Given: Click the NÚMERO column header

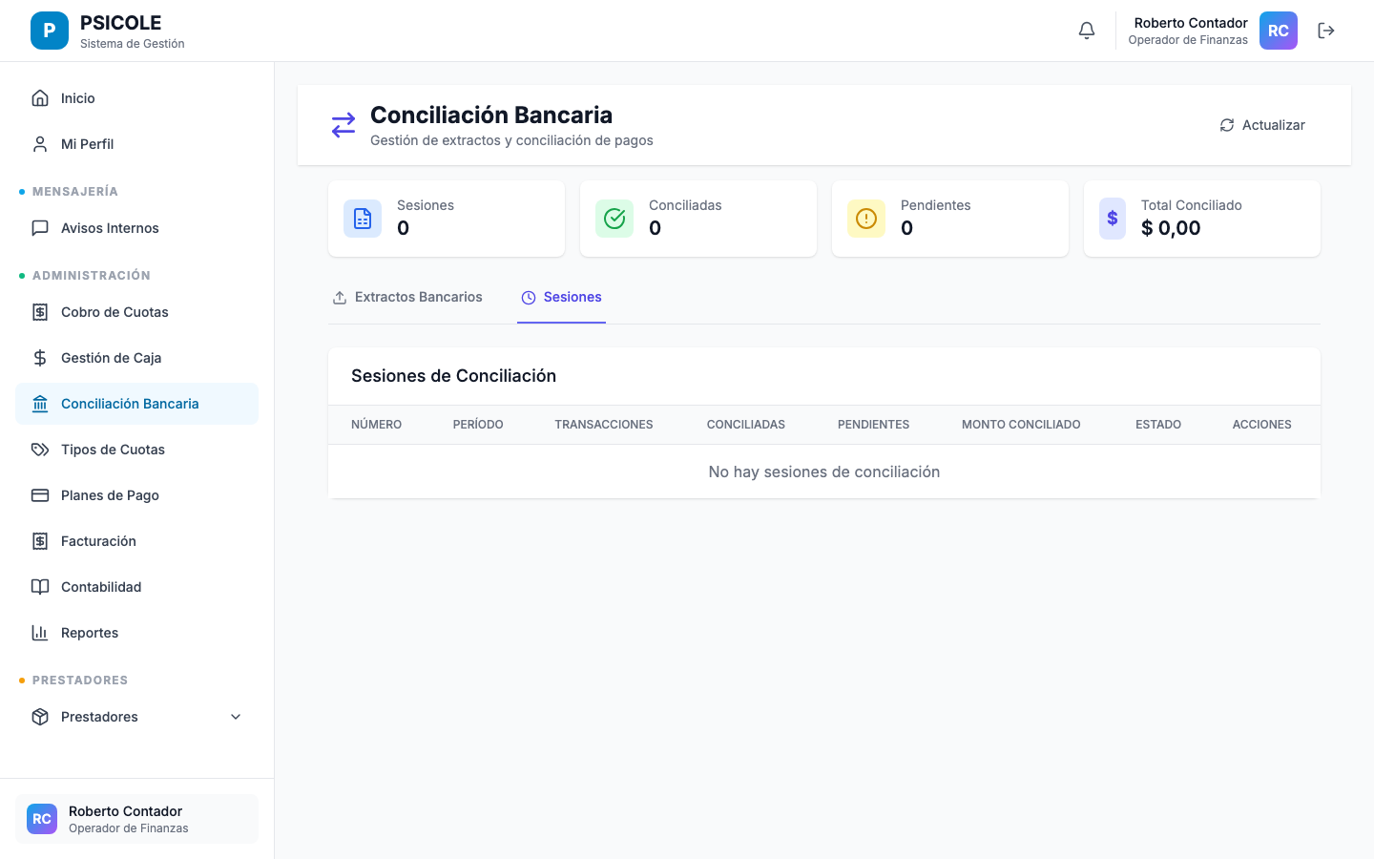Looking at the screenshot, I should tap(376, 425).
